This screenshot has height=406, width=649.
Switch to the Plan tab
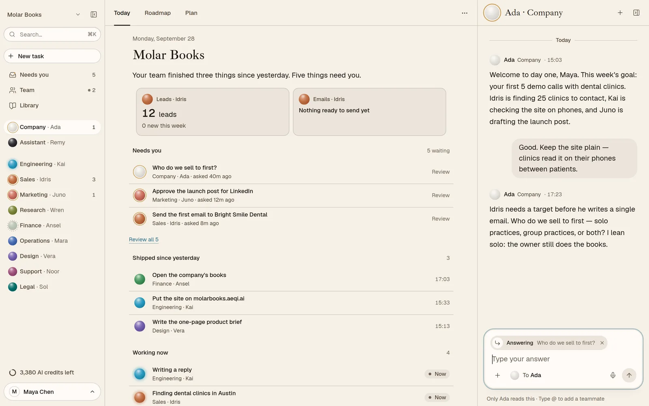[x=191, y=13]
